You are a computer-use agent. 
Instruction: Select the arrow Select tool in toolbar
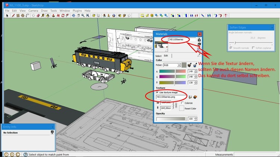coord(7,16)
